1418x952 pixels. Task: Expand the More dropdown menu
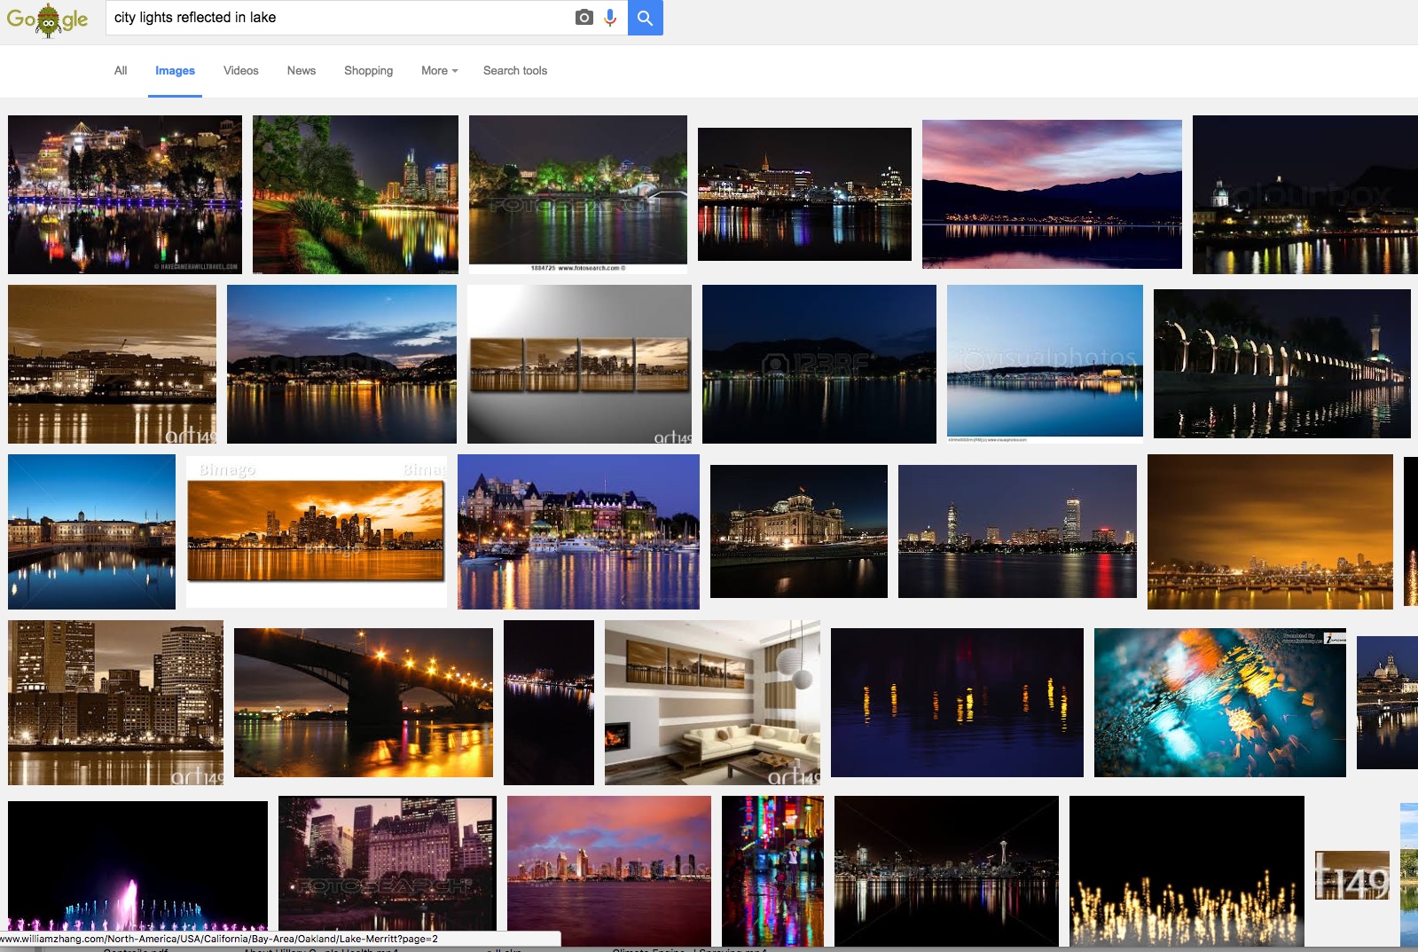coord(439,71)
